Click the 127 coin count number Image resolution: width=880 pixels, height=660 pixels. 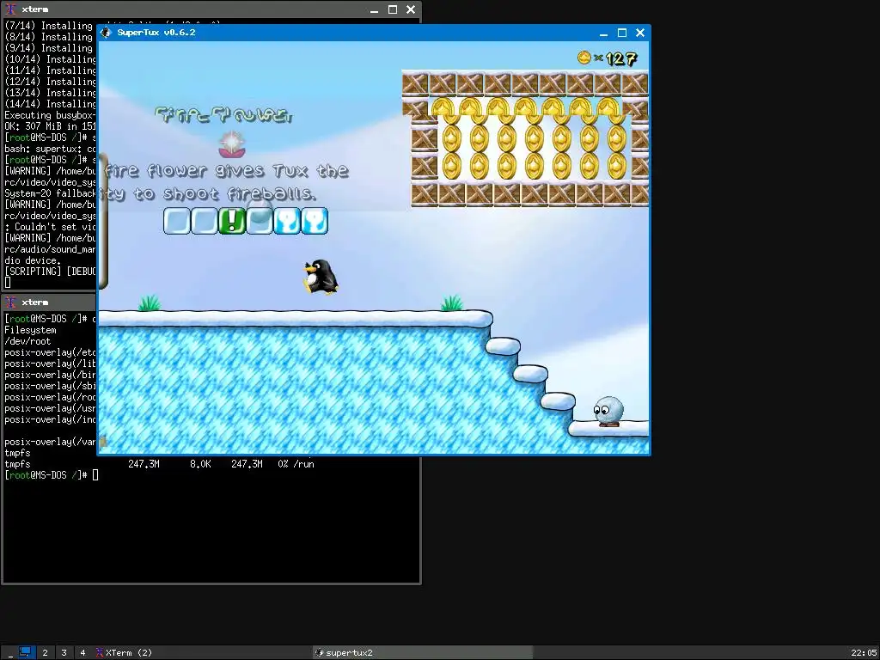621,58
